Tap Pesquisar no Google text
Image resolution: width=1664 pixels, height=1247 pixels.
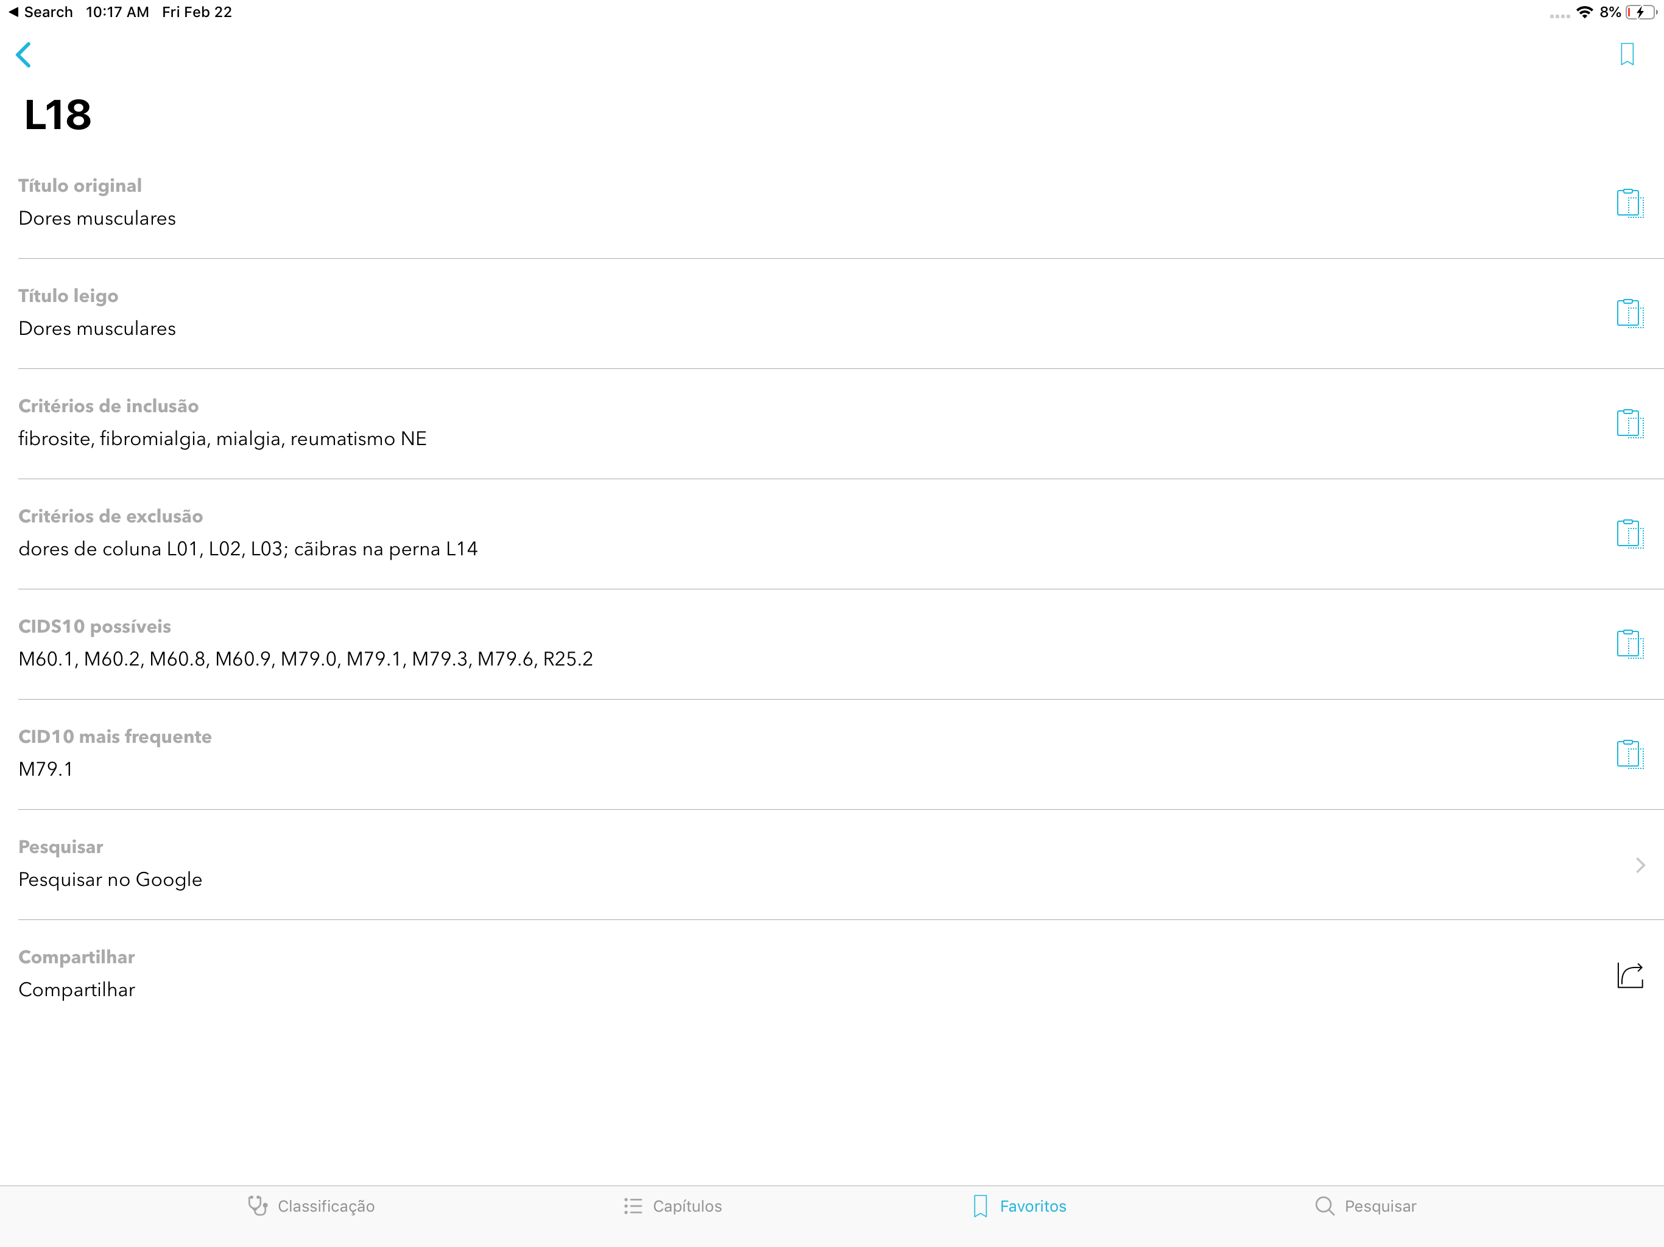(x=110, y=879)
